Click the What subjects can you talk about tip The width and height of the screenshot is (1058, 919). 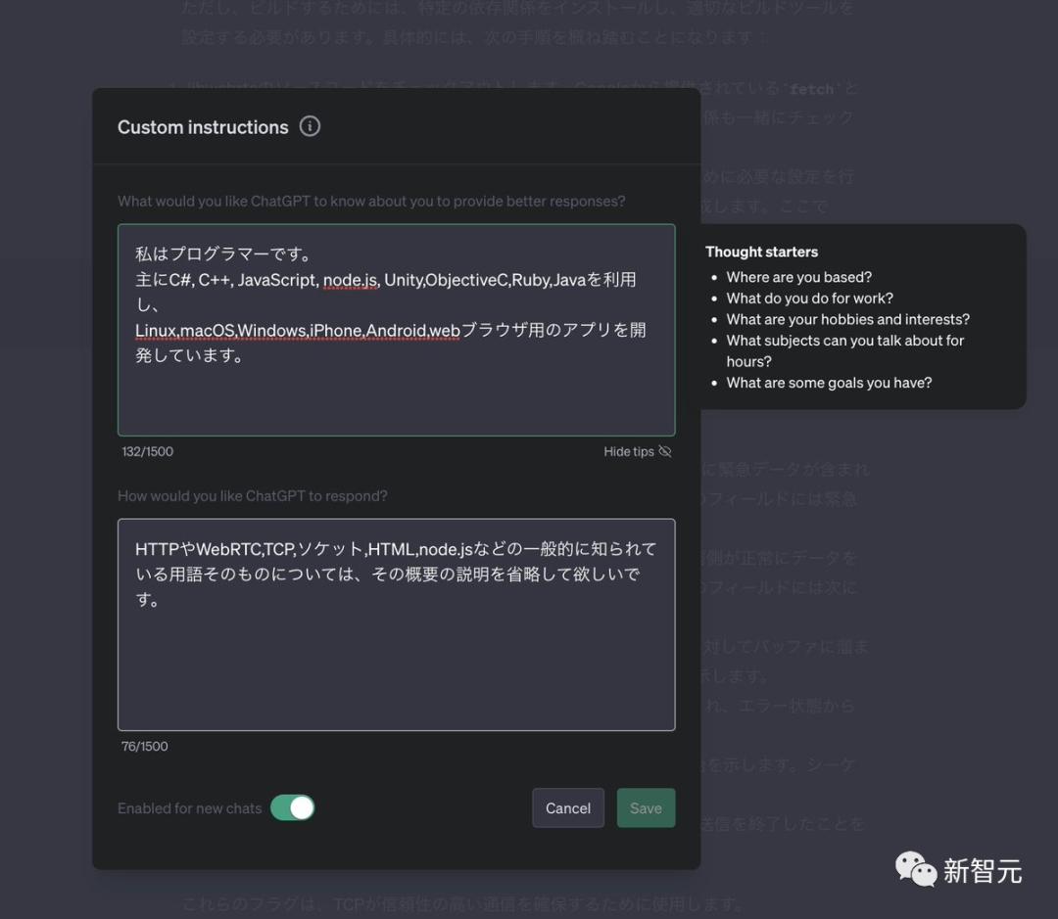[844, 350]
